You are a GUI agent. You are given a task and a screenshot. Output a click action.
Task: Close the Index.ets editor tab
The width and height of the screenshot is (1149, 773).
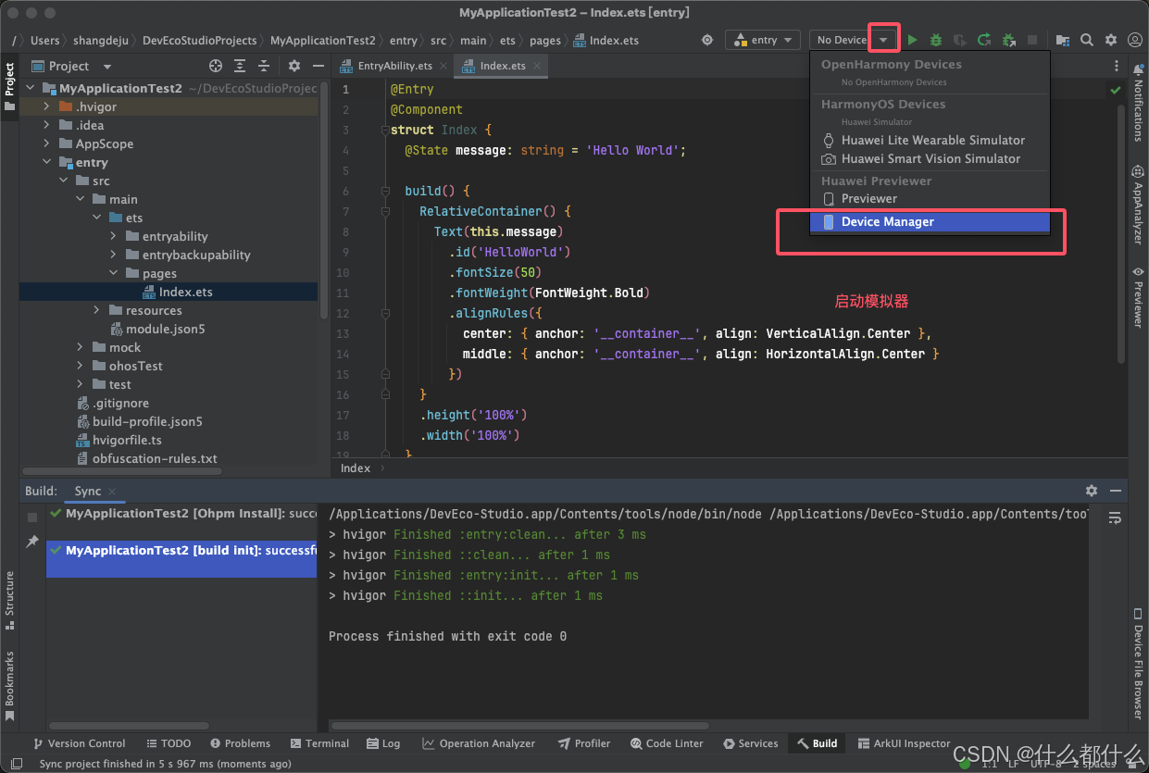537,66
